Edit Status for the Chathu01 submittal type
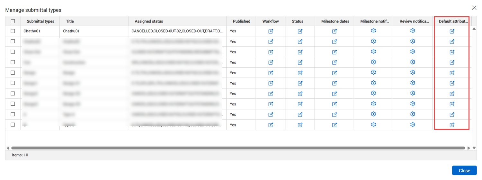Viewport: 482px width, 180px height. point(300,31)
